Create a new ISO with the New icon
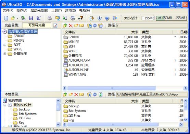Screen dimensions: 190x134 (x=6, y=18)
